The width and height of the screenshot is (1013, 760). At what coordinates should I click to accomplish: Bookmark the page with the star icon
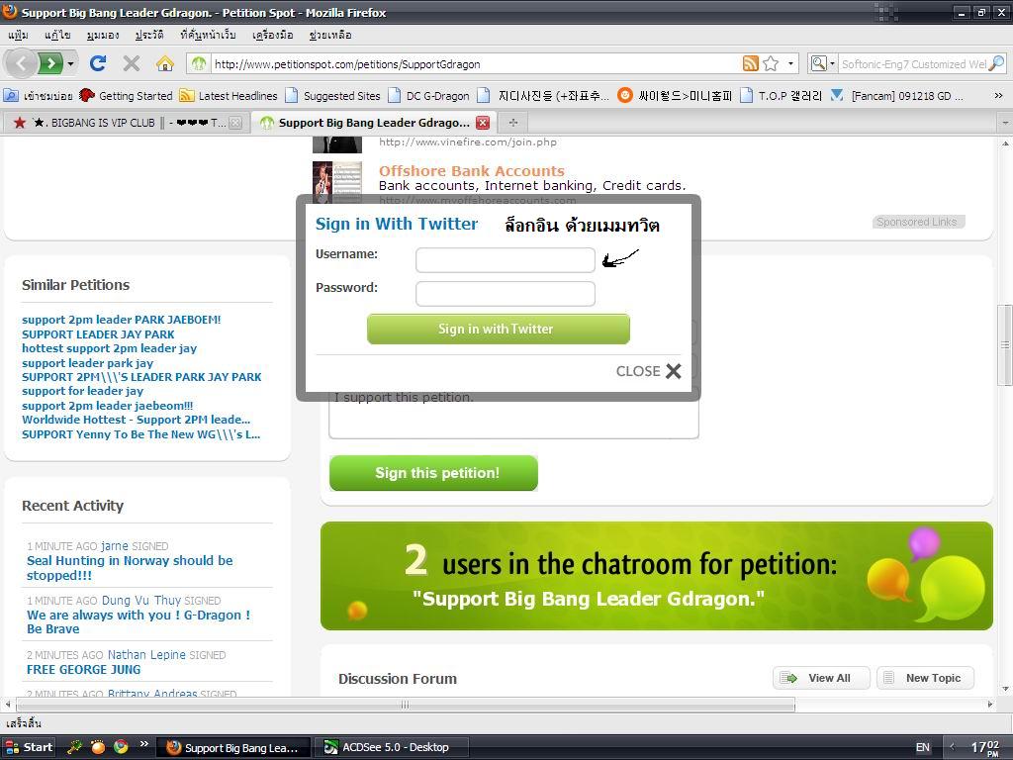click(770, 63)
